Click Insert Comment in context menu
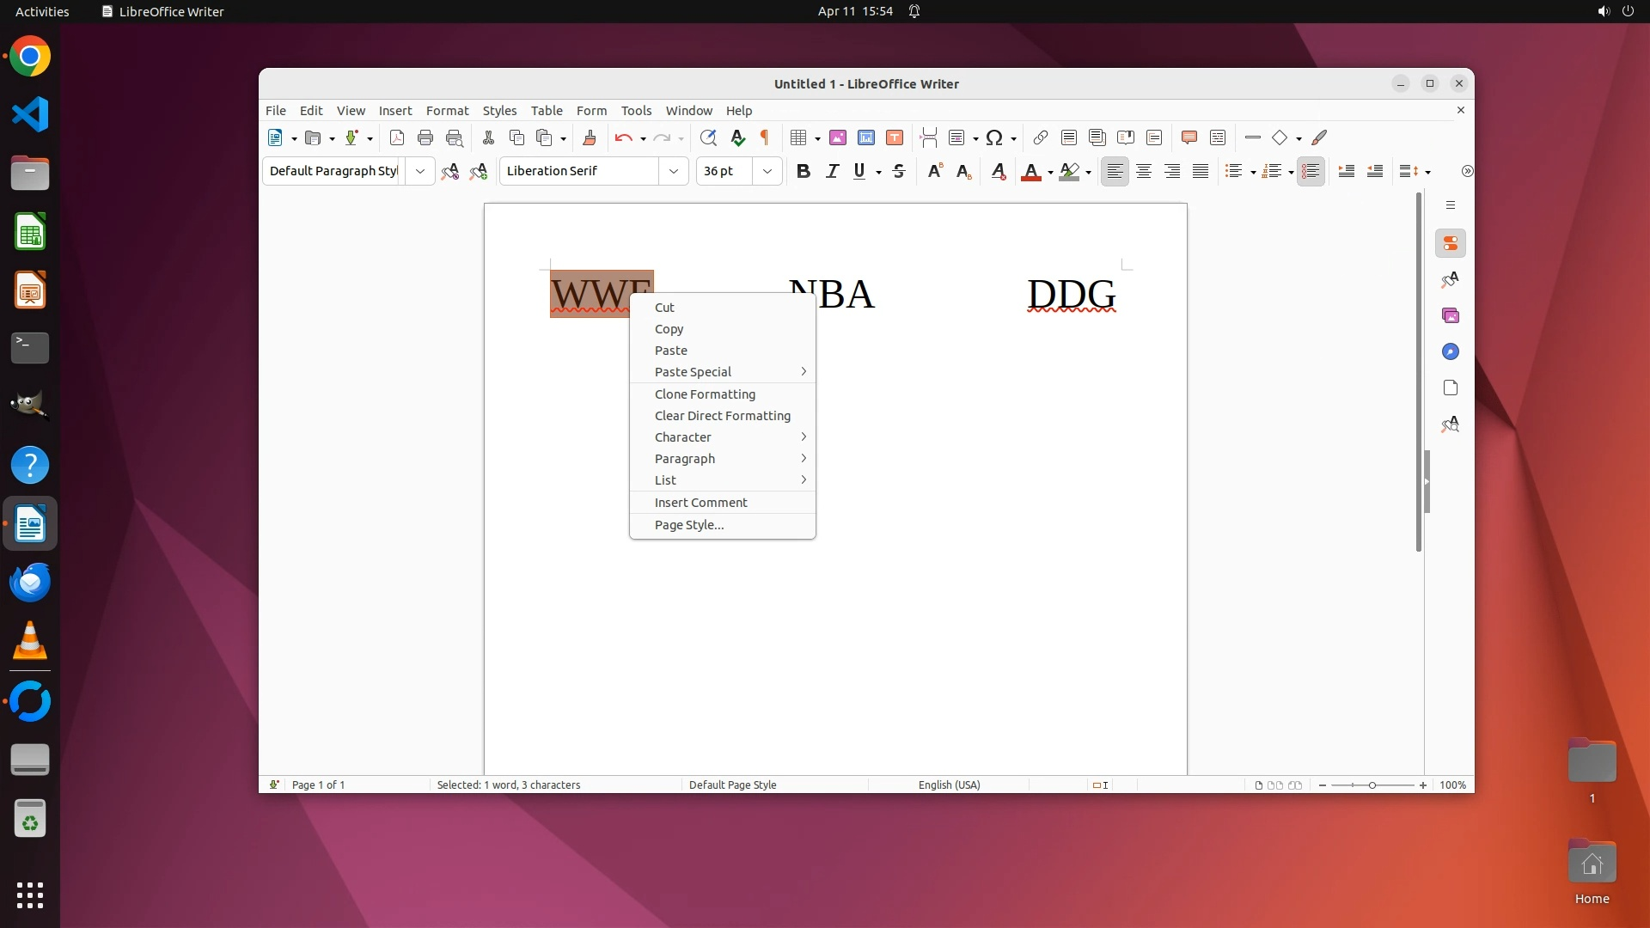The height and width of the screenshot is (928, 1650). [700, 503]
